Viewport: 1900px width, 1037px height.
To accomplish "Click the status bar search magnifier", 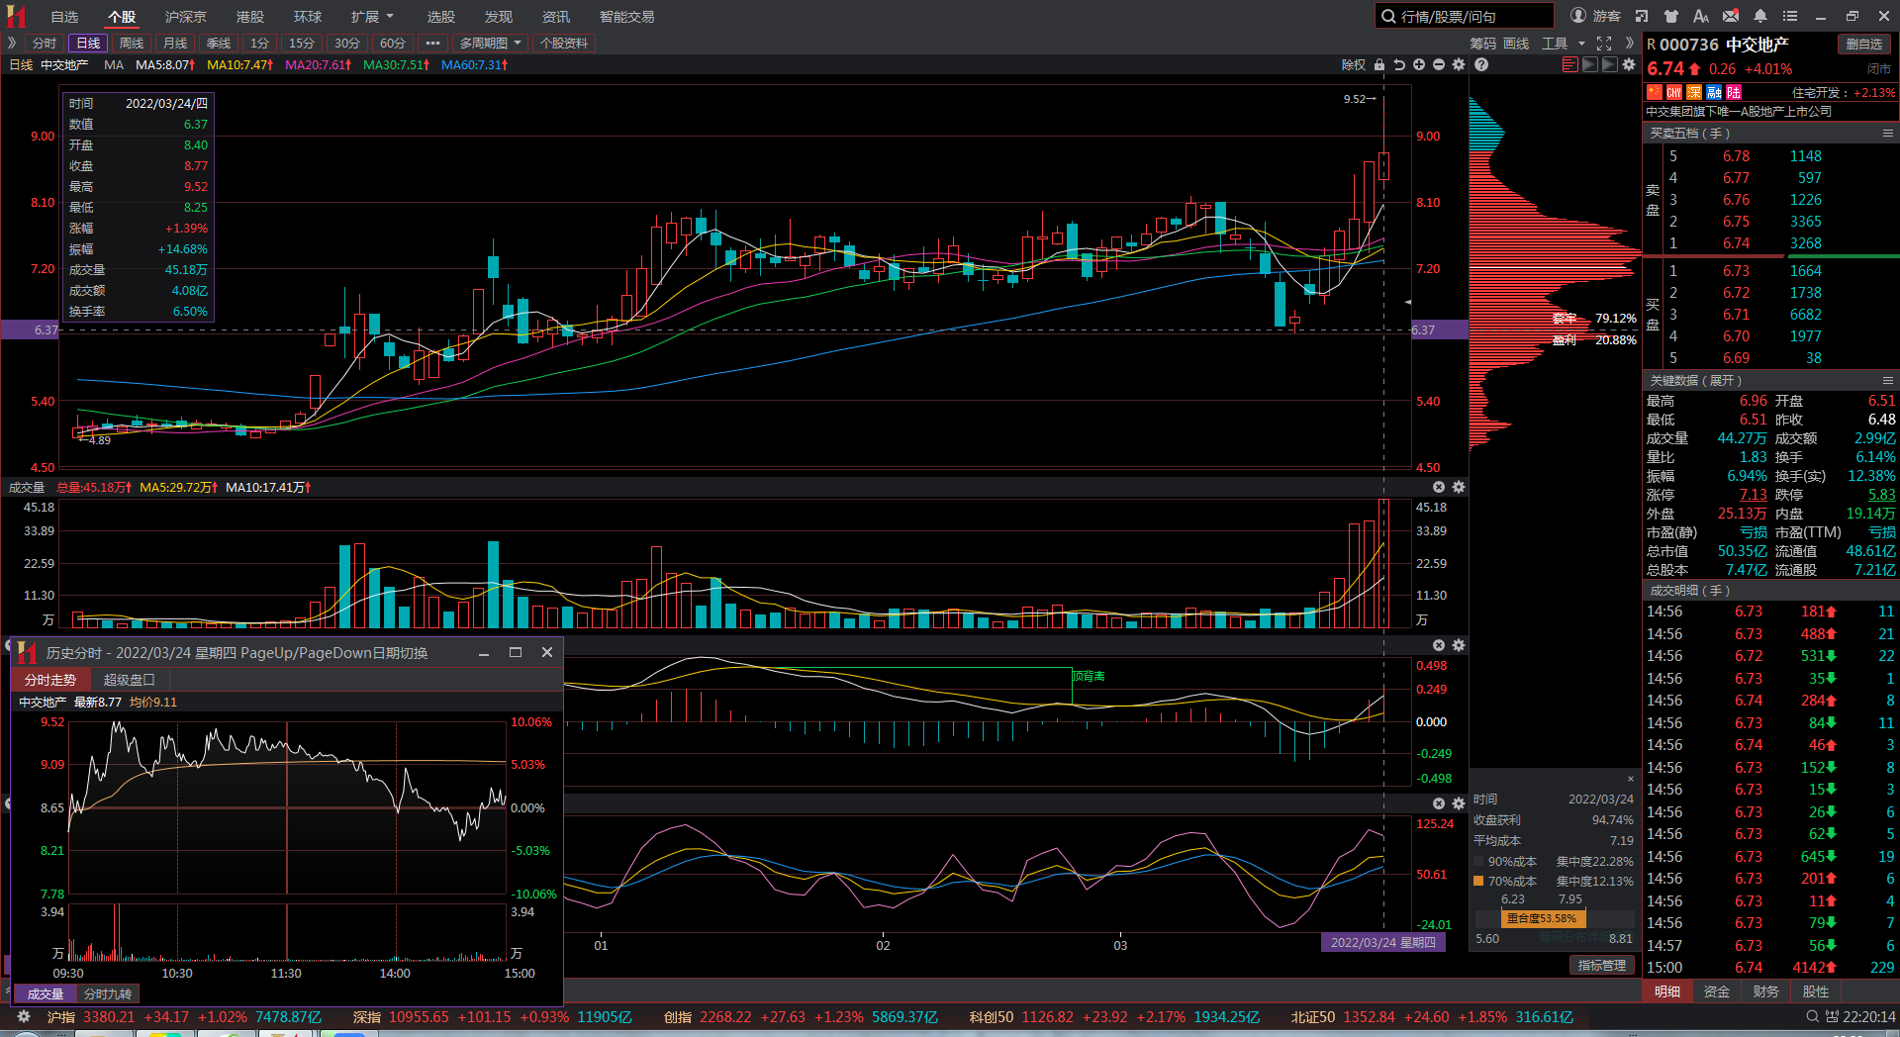I will tap(1813, 1016).
